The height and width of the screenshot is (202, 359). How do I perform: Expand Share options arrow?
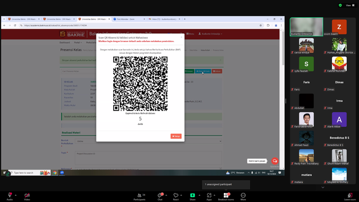coord(199,195)
